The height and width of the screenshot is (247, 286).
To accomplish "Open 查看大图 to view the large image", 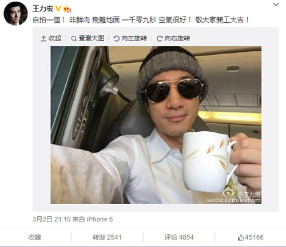I will click(x=88, y=38).
